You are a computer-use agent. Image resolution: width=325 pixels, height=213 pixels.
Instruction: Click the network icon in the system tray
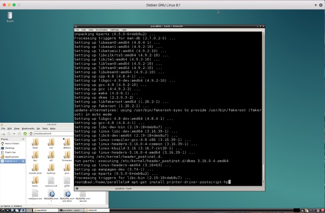click(x=302, y=210)
